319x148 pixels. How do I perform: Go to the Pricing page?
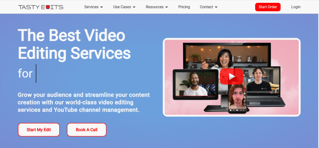[184, 7]
